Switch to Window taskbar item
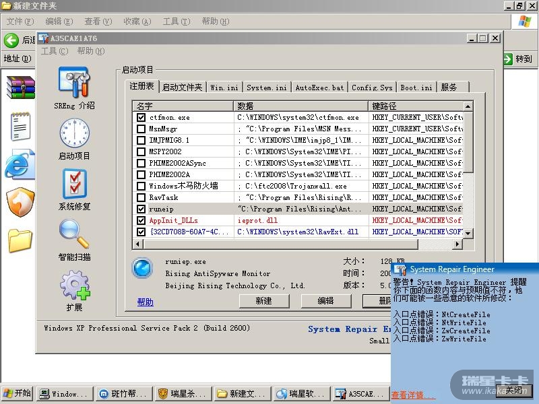Image resolution: width=539 pixels, height=404 pixels. 65,394
